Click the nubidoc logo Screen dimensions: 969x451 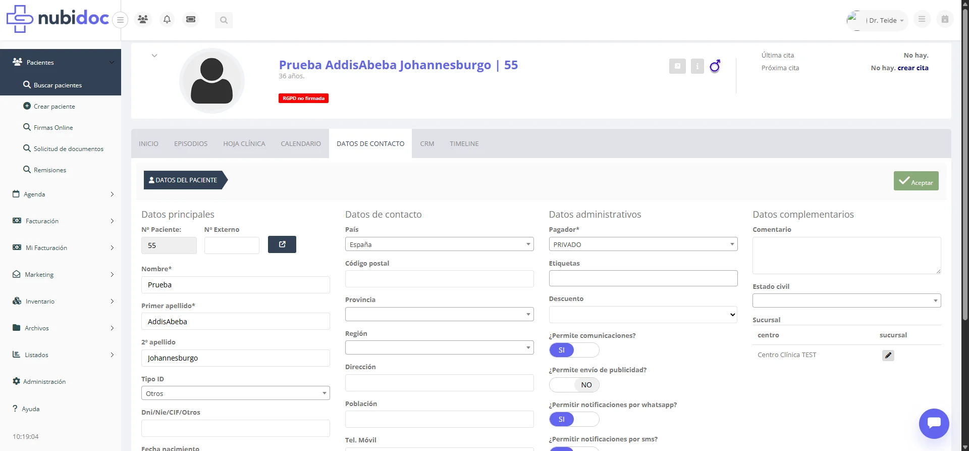[58, 19]
